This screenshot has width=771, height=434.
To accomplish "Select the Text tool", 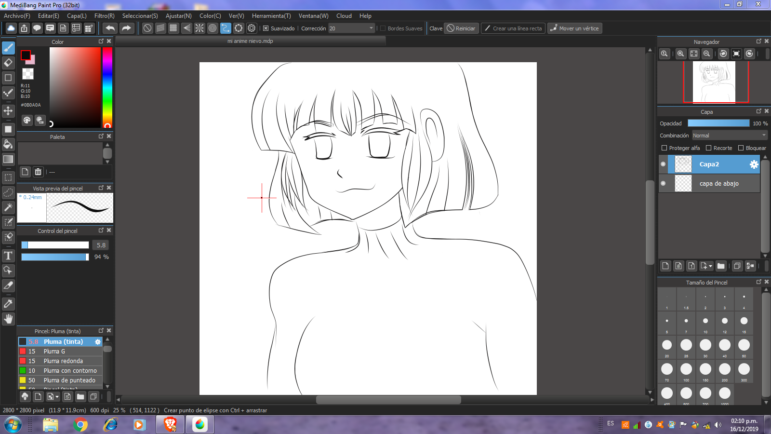I will (x=8, y=256).
